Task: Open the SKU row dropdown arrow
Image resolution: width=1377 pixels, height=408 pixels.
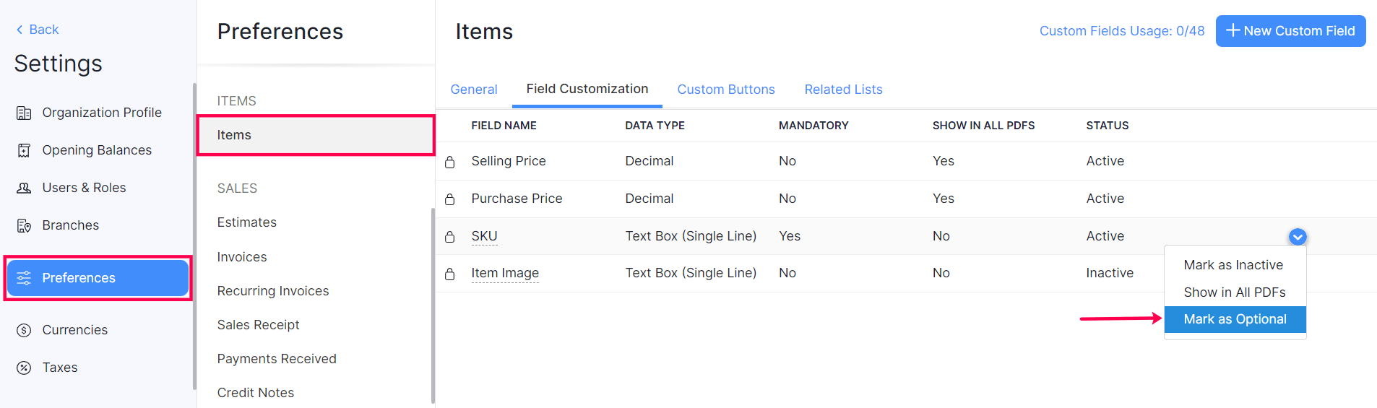Action: click(x=1298, y=237)
